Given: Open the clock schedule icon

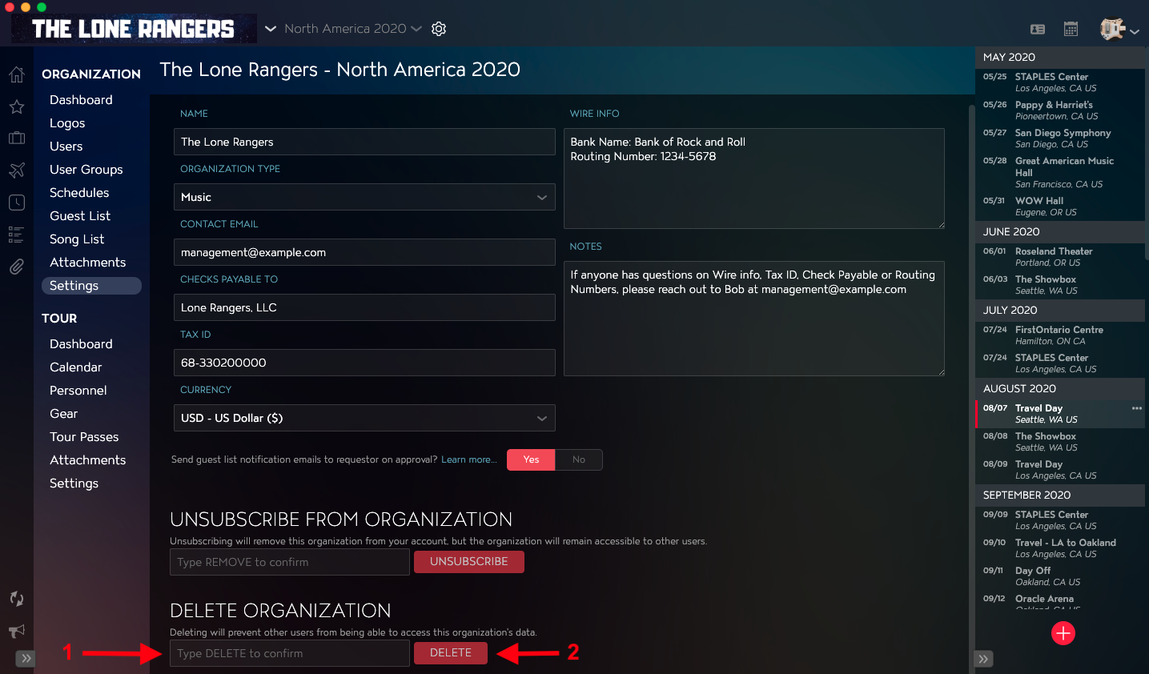Looking at the screenshot, I should coord(17,203).
